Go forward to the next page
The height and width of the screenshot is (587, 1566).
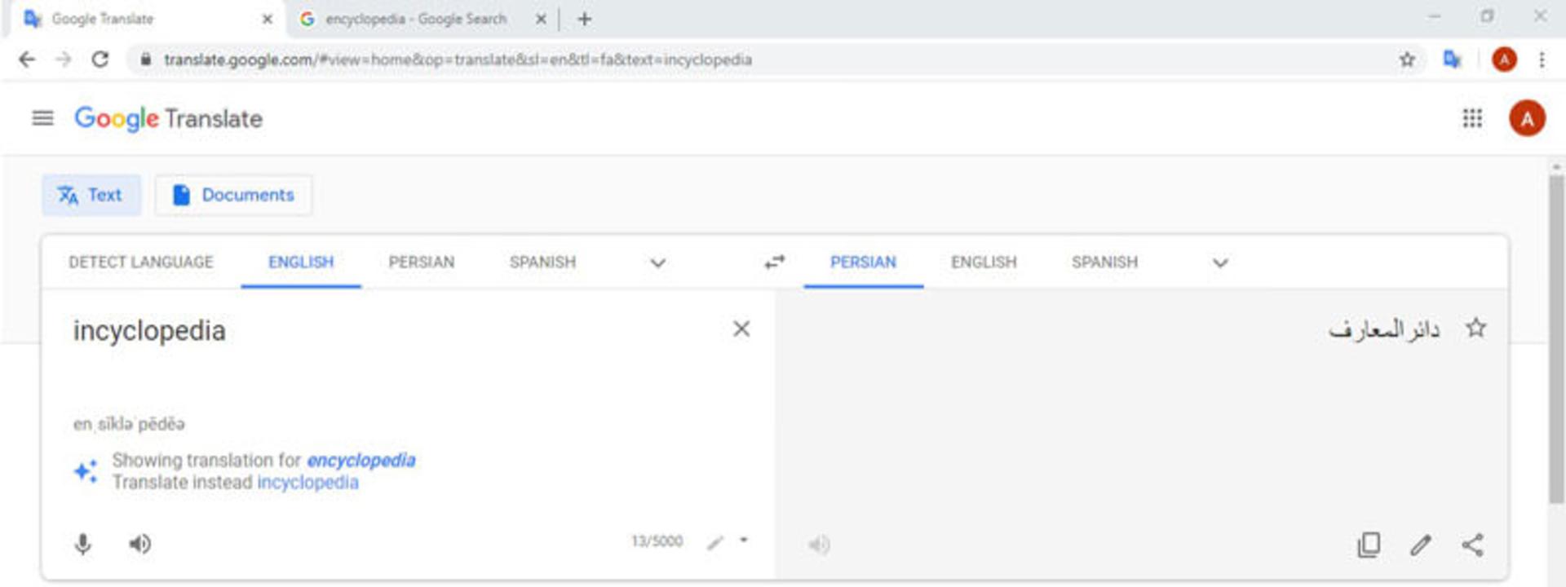(x=64, y=60)
